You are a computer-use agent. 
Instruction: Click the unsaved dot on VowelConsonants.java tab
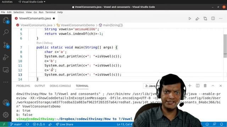[54, 18]
